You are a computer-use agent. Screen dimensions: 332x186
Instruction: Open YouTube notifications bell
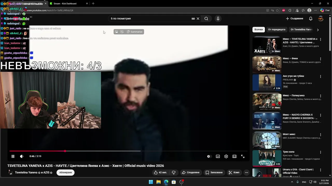[311, 19]
